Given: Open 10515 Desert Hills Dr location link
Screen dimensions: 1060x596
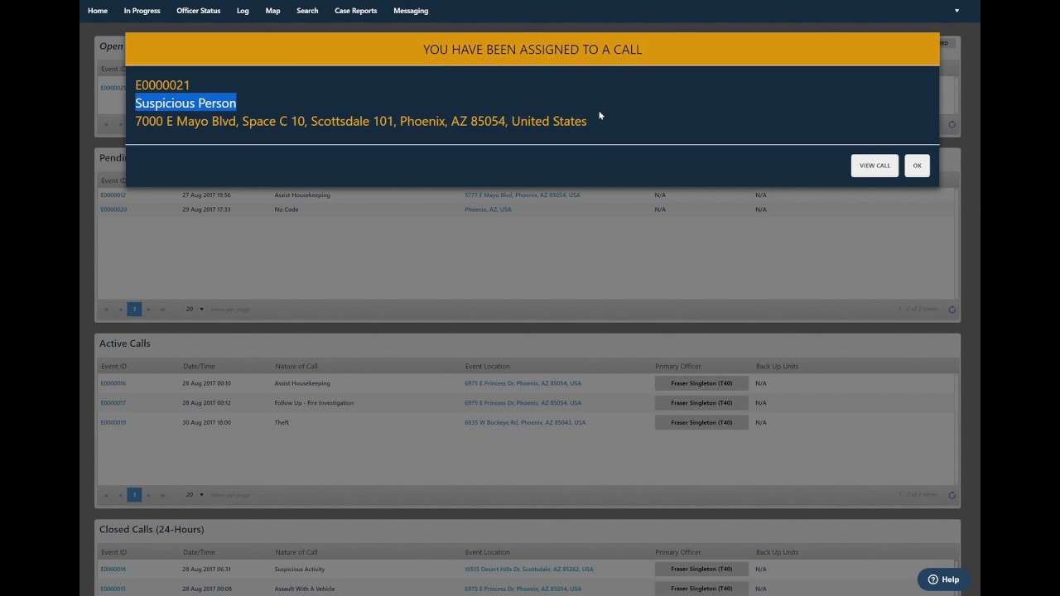Looking at the screenshot, I should [x=529, y=570].
